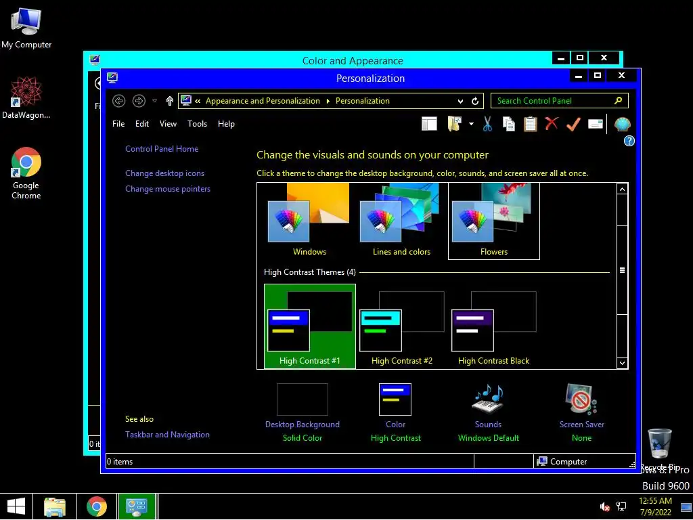Open the File menu
This screenshot has height=520, width=693.
(x=118, y=124)
